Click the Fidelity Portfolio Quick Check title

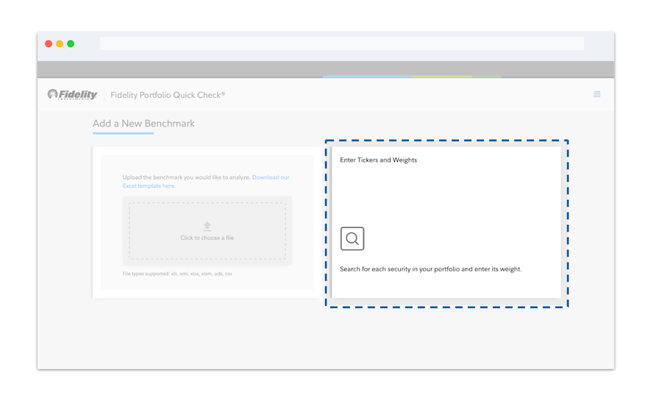click(168, 95)
